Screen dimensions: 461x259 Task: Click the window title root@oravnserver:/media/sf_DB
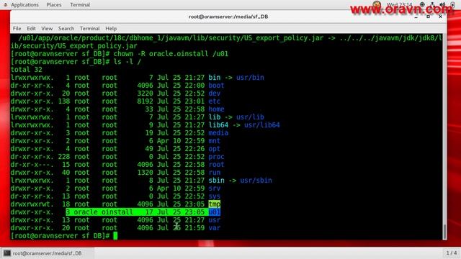point(228,17)
